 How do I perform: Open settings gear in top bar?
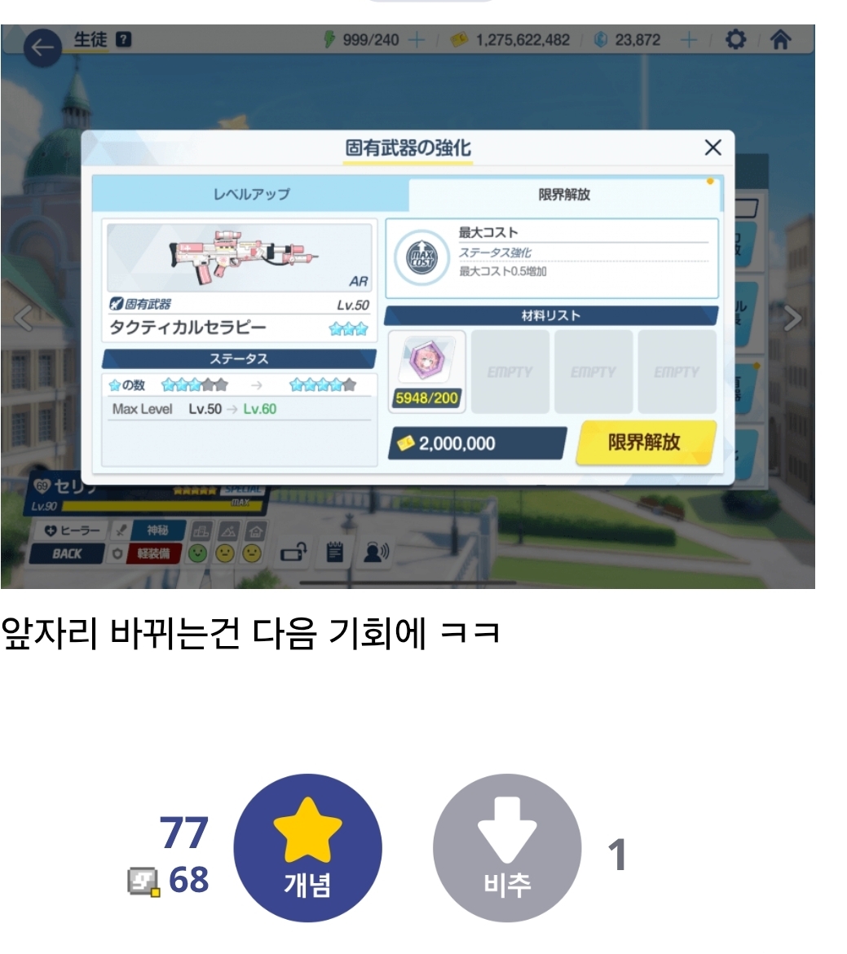tap(735, 40)
